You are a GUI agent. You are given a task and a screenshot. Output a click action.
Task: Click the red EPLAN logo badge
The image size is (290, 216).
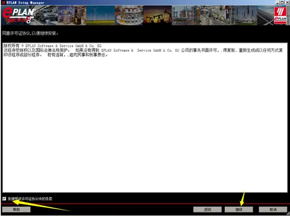[x=280, y=16]
